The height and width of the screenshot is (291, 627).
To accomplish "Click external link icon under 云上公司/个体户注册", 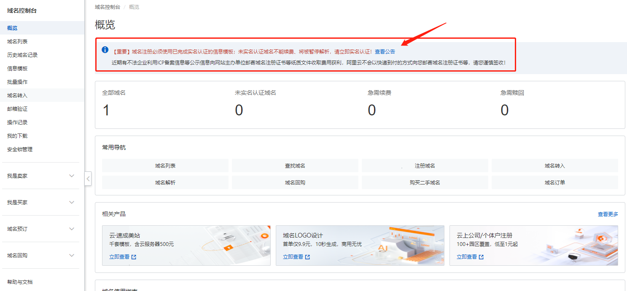I will 481,257.
